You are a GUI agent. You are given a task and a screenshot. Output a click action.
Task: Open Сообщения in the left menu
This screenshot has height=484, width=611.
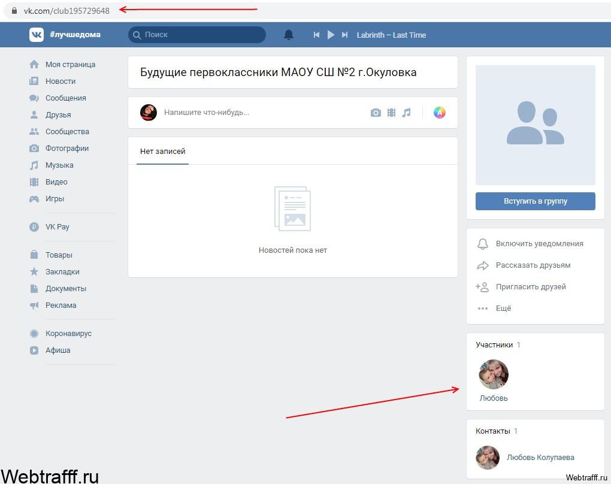pos(65,98)
